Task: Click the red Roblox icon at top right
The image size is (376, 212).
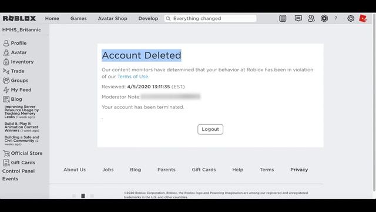Action: (x=363, y=18)
